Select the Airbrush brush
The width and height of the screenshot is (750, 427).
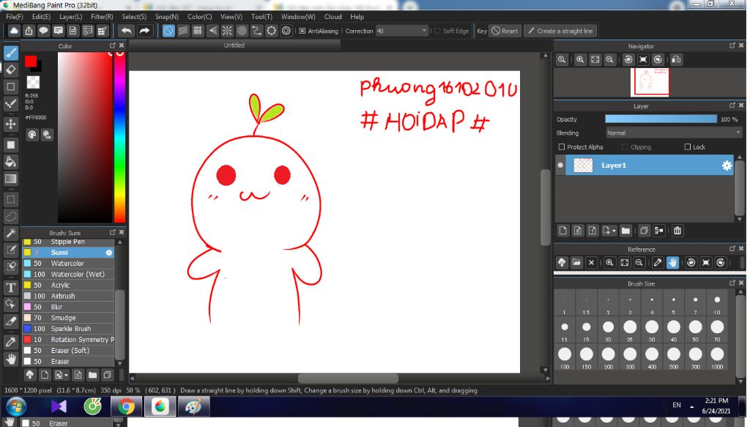68,296
